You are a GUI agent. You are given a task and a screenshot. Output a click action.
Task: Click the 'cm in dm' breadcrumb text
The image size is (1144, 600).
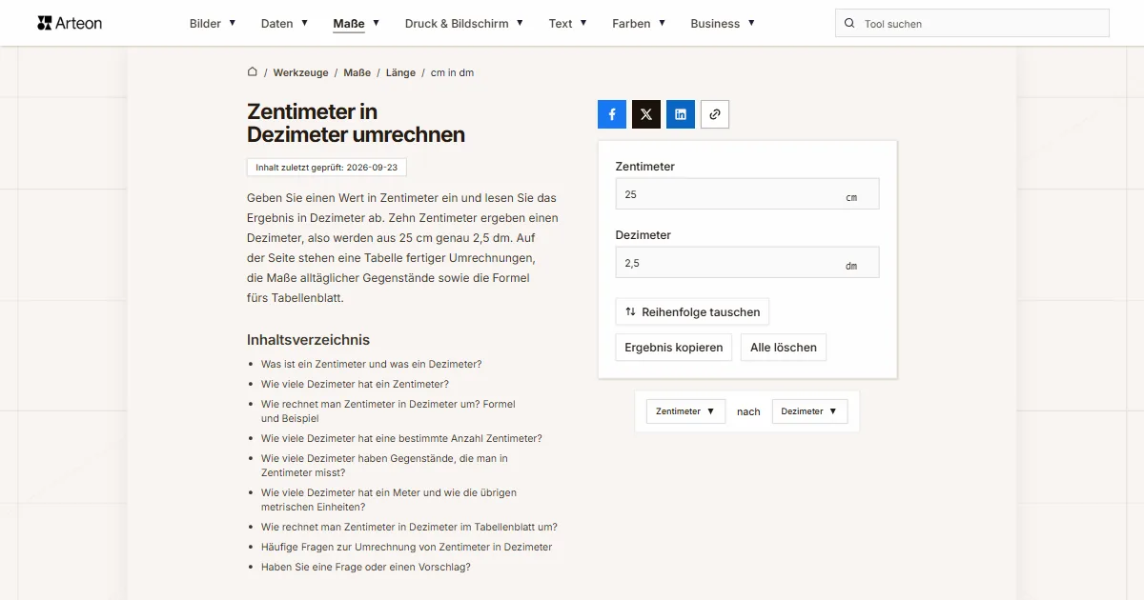tap(452, 72)
